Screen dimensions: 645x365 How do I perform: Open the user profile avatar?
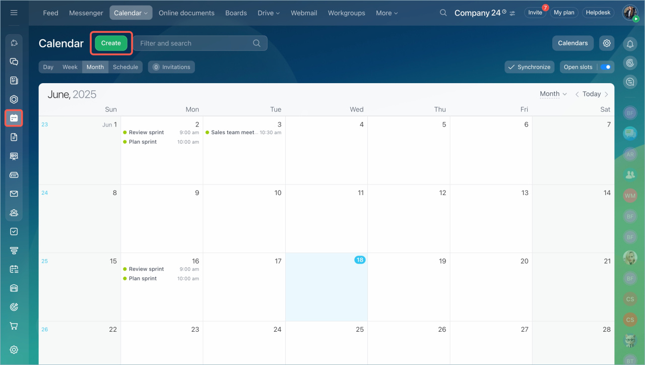tap(630, 13)
